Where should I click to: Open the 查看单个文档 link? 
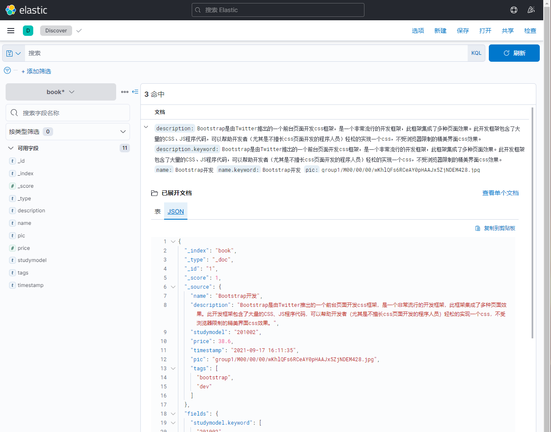(500, 193)
